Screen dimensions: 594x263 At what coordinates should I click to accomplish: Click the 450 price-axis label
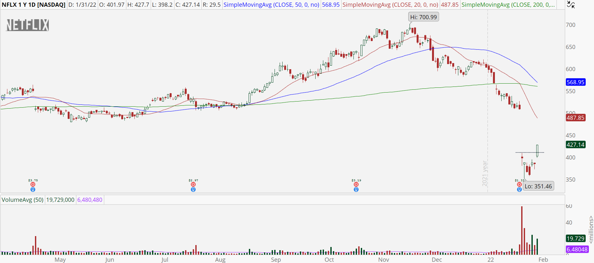(571, 135)
